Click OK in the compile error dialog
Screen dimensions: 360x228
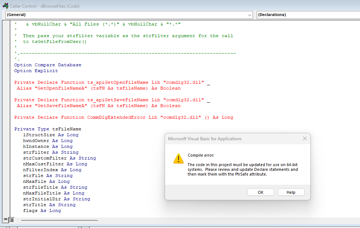point(260,192)
